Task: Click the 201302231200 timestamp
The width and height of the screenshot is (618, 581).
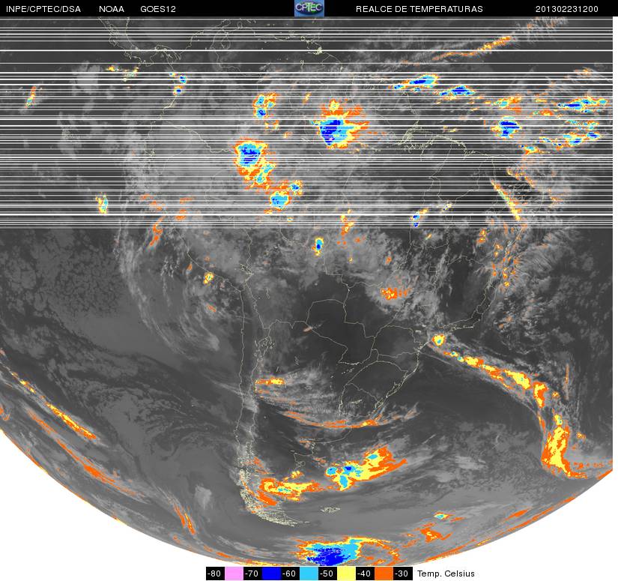Action: point(567,9)
